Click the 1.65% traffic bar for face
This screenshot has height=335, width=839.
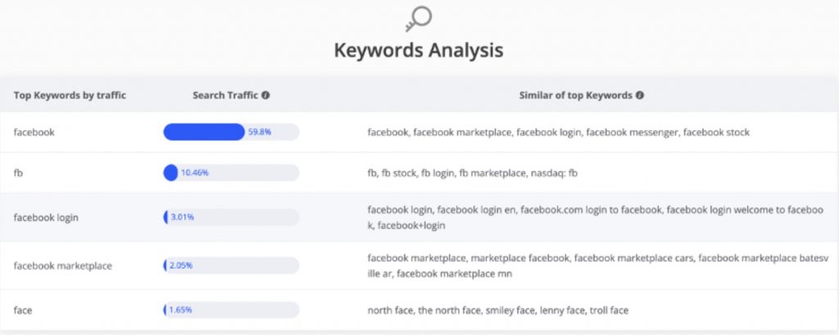pyautogui.click(x=231, y=310)
